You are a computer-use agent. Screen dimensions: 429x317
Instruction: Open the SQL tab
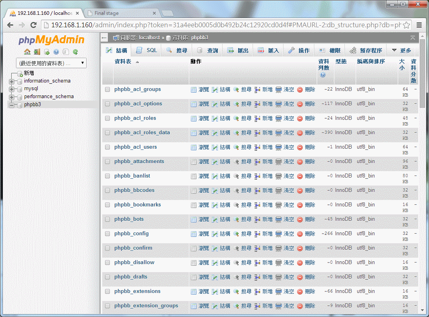(x=147, y=50)
